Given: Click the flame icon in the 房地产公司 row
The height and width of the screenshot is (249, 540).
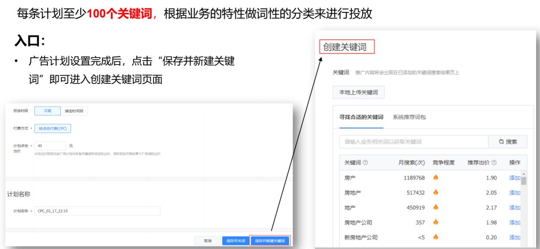Looking at the screenshot, I should [436, 222].
